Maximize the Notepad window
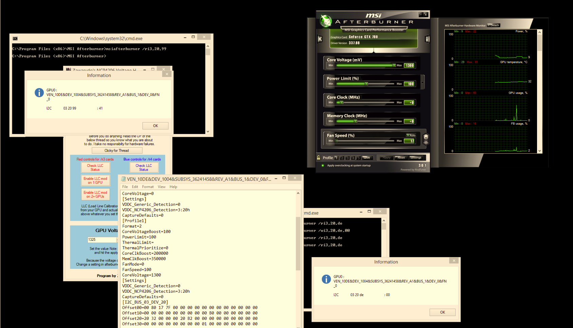This screenshot has height=328, width=573. click(284, 178)
